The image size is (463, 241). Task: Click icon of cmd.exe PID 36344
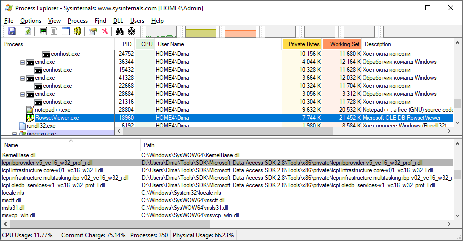[x=30, y=62]
